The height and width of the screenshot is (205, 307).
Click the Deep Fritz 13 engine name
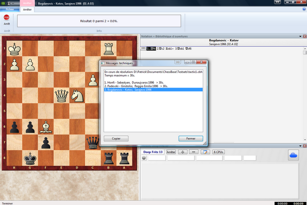coord(153,152)
